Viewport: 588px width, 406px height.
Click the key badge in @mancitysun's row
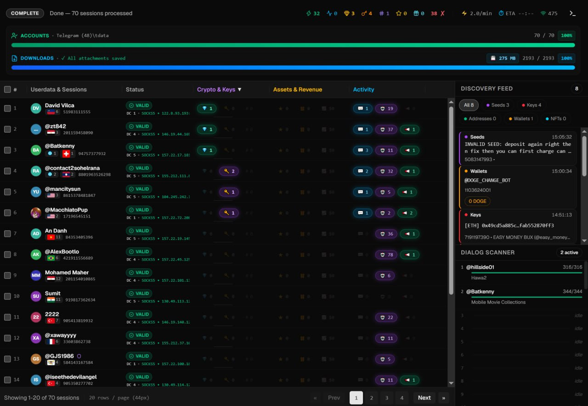tap(229, 192)
